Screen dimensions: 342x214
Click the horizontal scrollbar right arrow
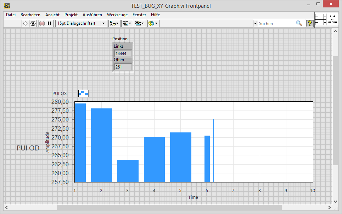330,208
